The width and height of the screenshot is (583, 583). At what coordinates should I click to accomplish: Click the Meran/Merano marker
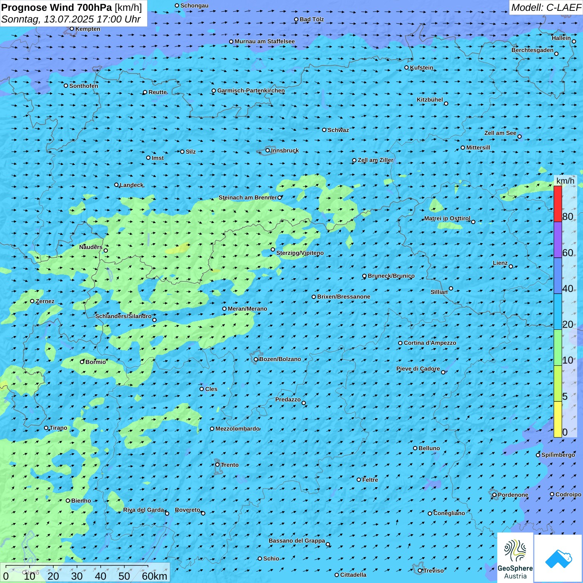[x=224, y=309]
